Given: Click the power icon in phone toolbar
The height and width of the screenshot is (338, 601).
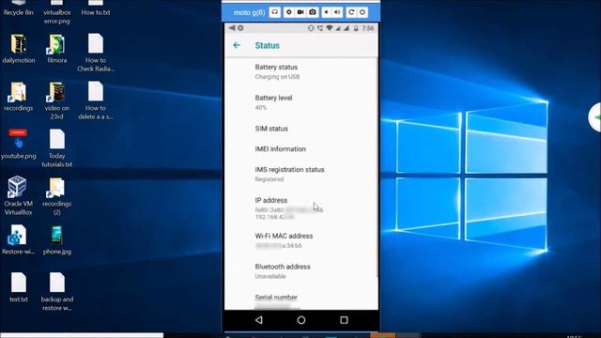Looking at the screenshot, I should (362, 12).
